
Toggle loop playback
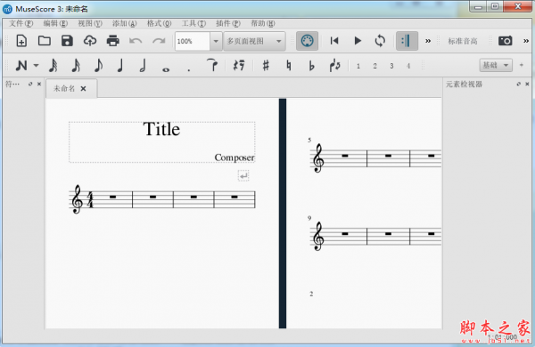(x=380, y=41)
